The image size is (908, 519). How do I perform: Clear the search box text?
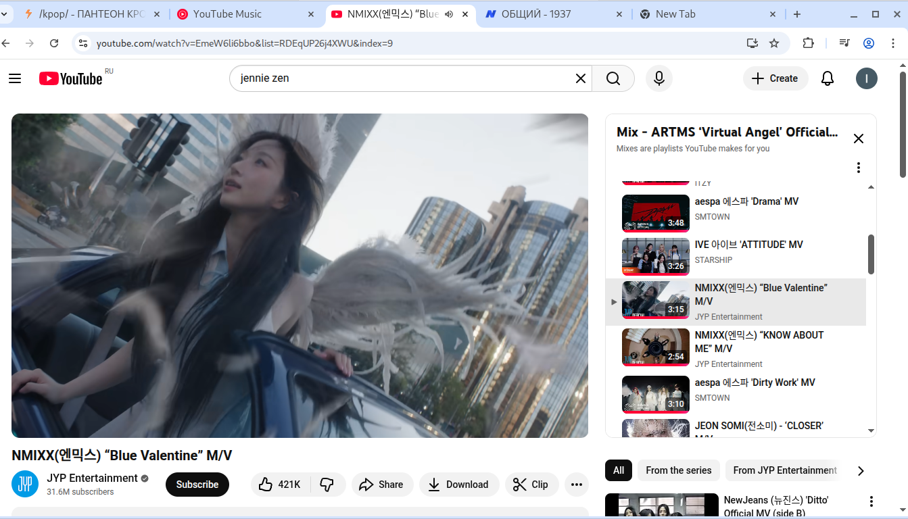coord(580,78)
